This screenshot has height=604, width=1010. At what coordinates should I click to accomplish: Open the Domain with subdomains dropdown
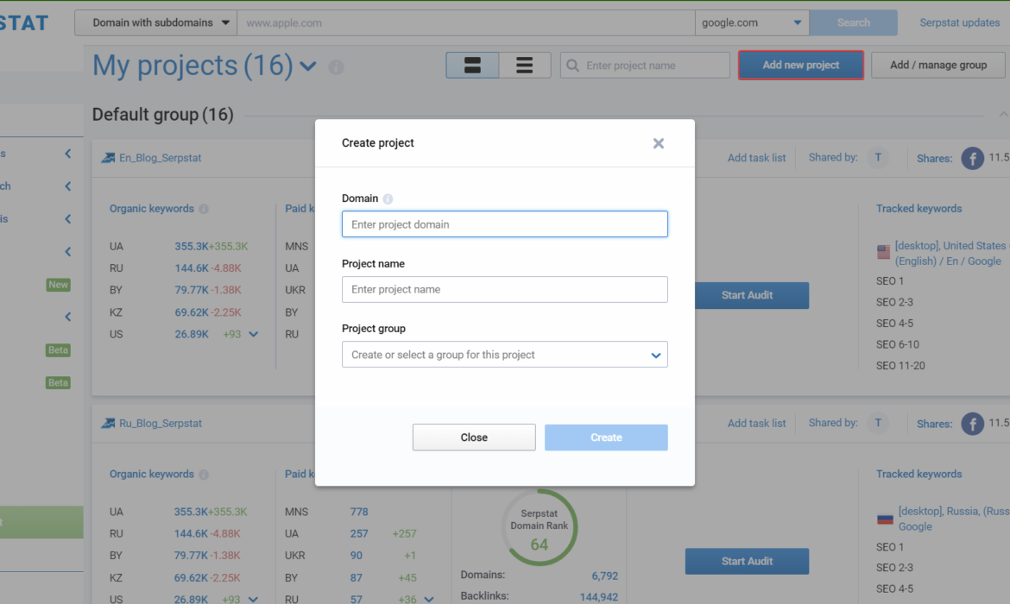tap(156, 22)
